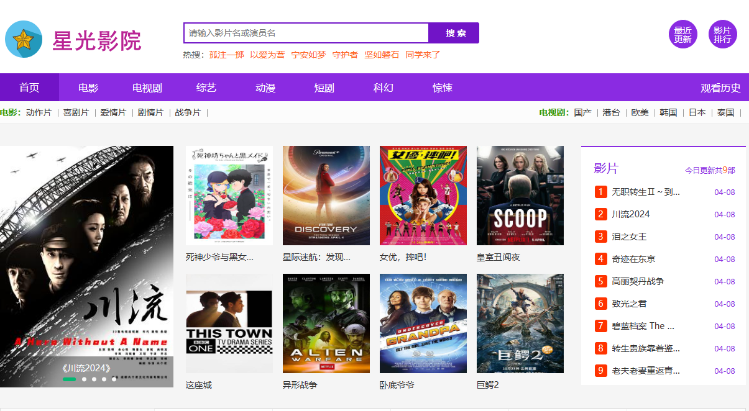Filter TV series by 日本
Screen dimensions: 749x411
click(697, 112)
